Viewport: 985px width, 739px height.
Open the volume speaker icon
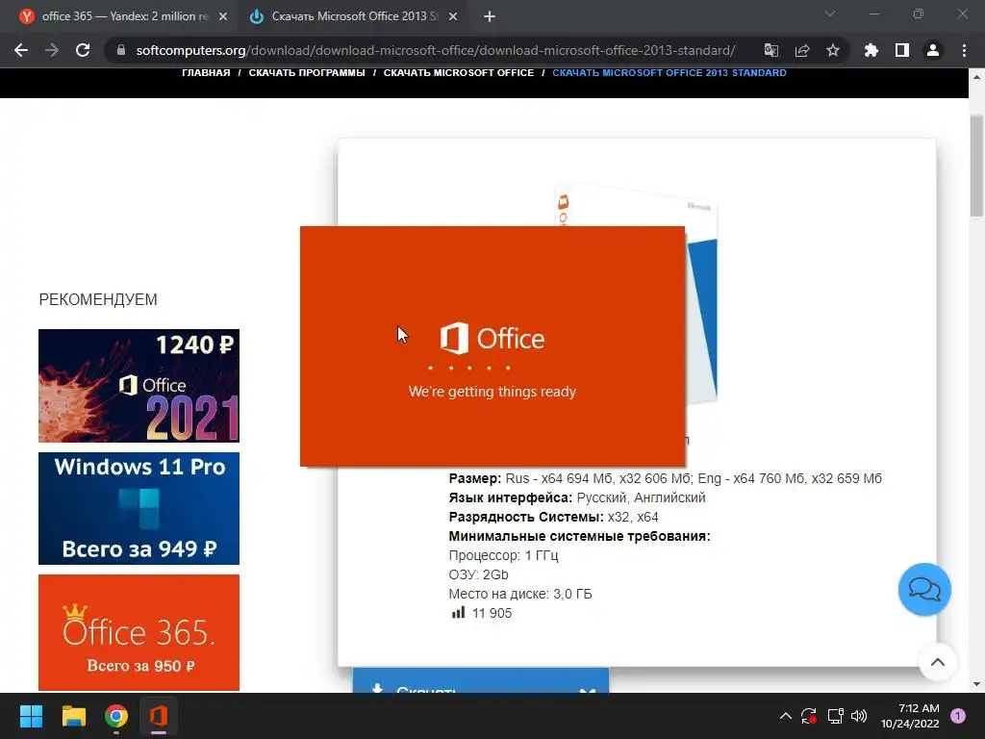859,716
